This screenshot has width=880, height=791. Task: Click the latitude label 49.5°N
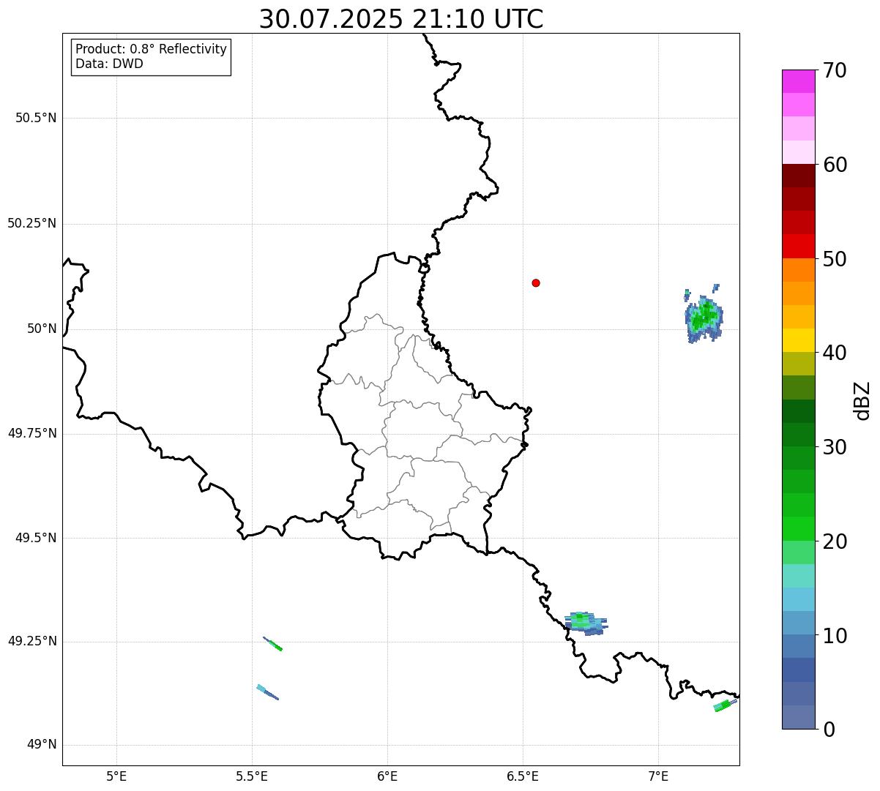36,538
